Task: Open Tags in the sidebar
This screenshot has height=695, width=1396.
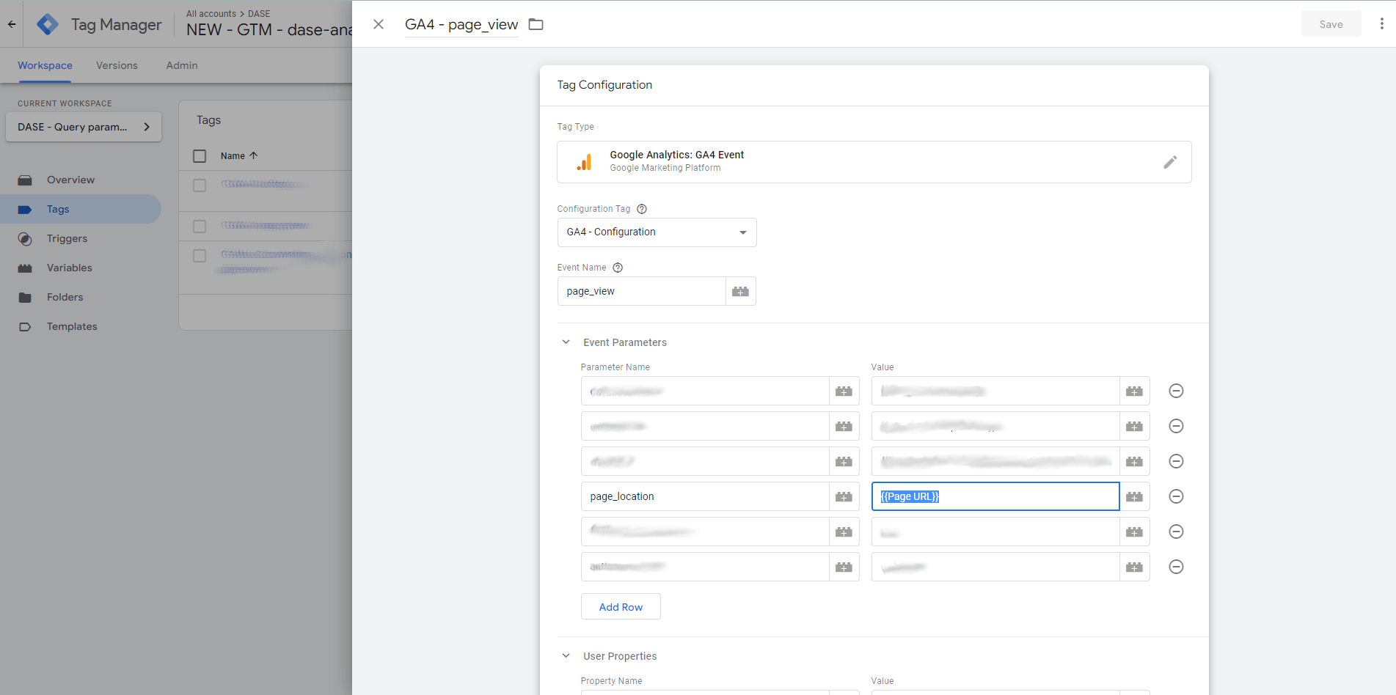Action: [x=81, y=209]
